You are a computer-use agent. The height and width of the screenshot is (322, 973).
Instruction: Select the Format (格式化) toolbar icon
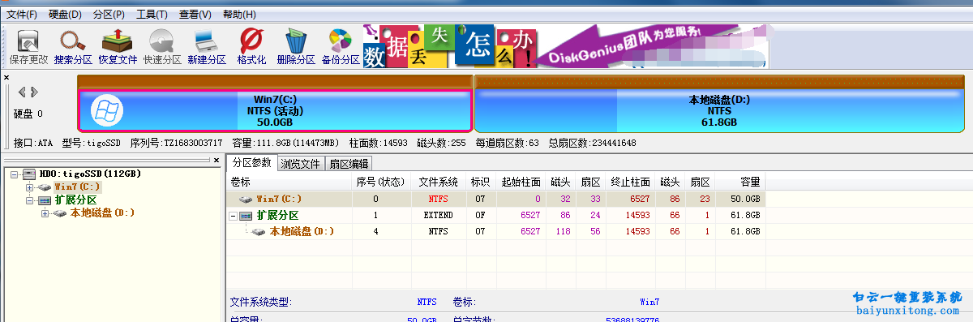pos(251,46)
